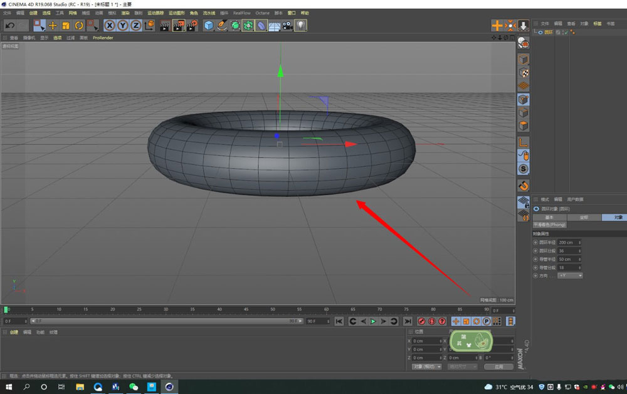Click the Cube primitive icon
Image resolution: width=627 pixels, height=394 pixels.
[x=209, y=25]
